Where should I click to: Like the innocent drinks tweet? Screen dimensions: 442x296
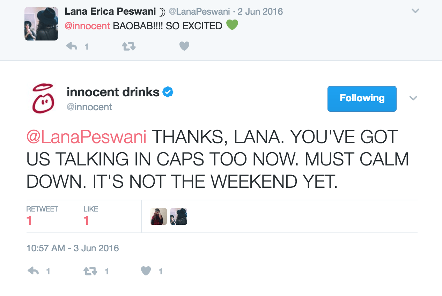coord(146,271)
